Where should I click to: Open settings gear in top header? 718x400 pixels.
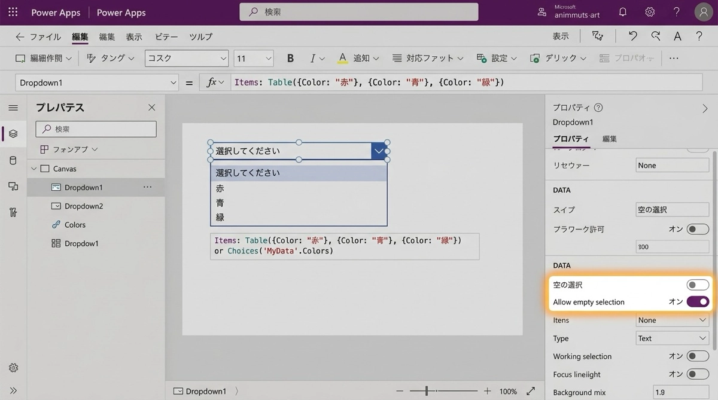click(x=650, y=12)
